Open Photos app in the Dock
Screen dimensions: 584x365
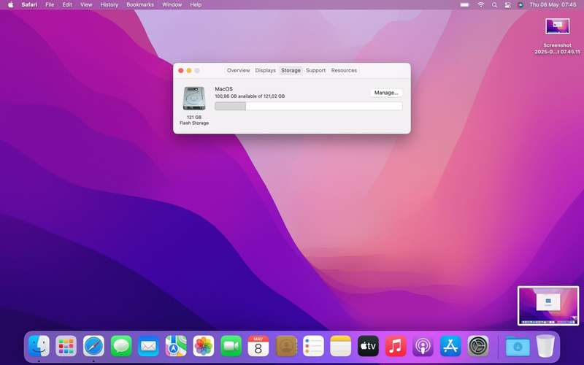[x=204, y=346]
